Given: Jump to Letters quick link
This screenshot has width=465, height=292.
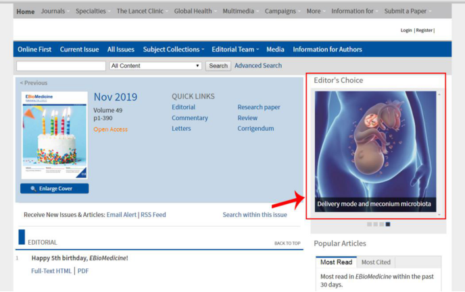Looking at the screenshot, I should pyautogui.click(x=181, y=128).
